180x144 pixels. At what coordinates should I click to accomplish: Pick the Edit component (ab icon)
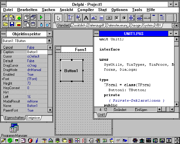pyautogui.click(x=94, y=18)
